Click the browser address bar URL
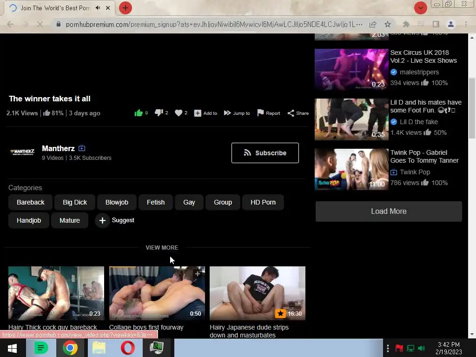The width and height of the screenshot is (476, 357). pos(214,24)
